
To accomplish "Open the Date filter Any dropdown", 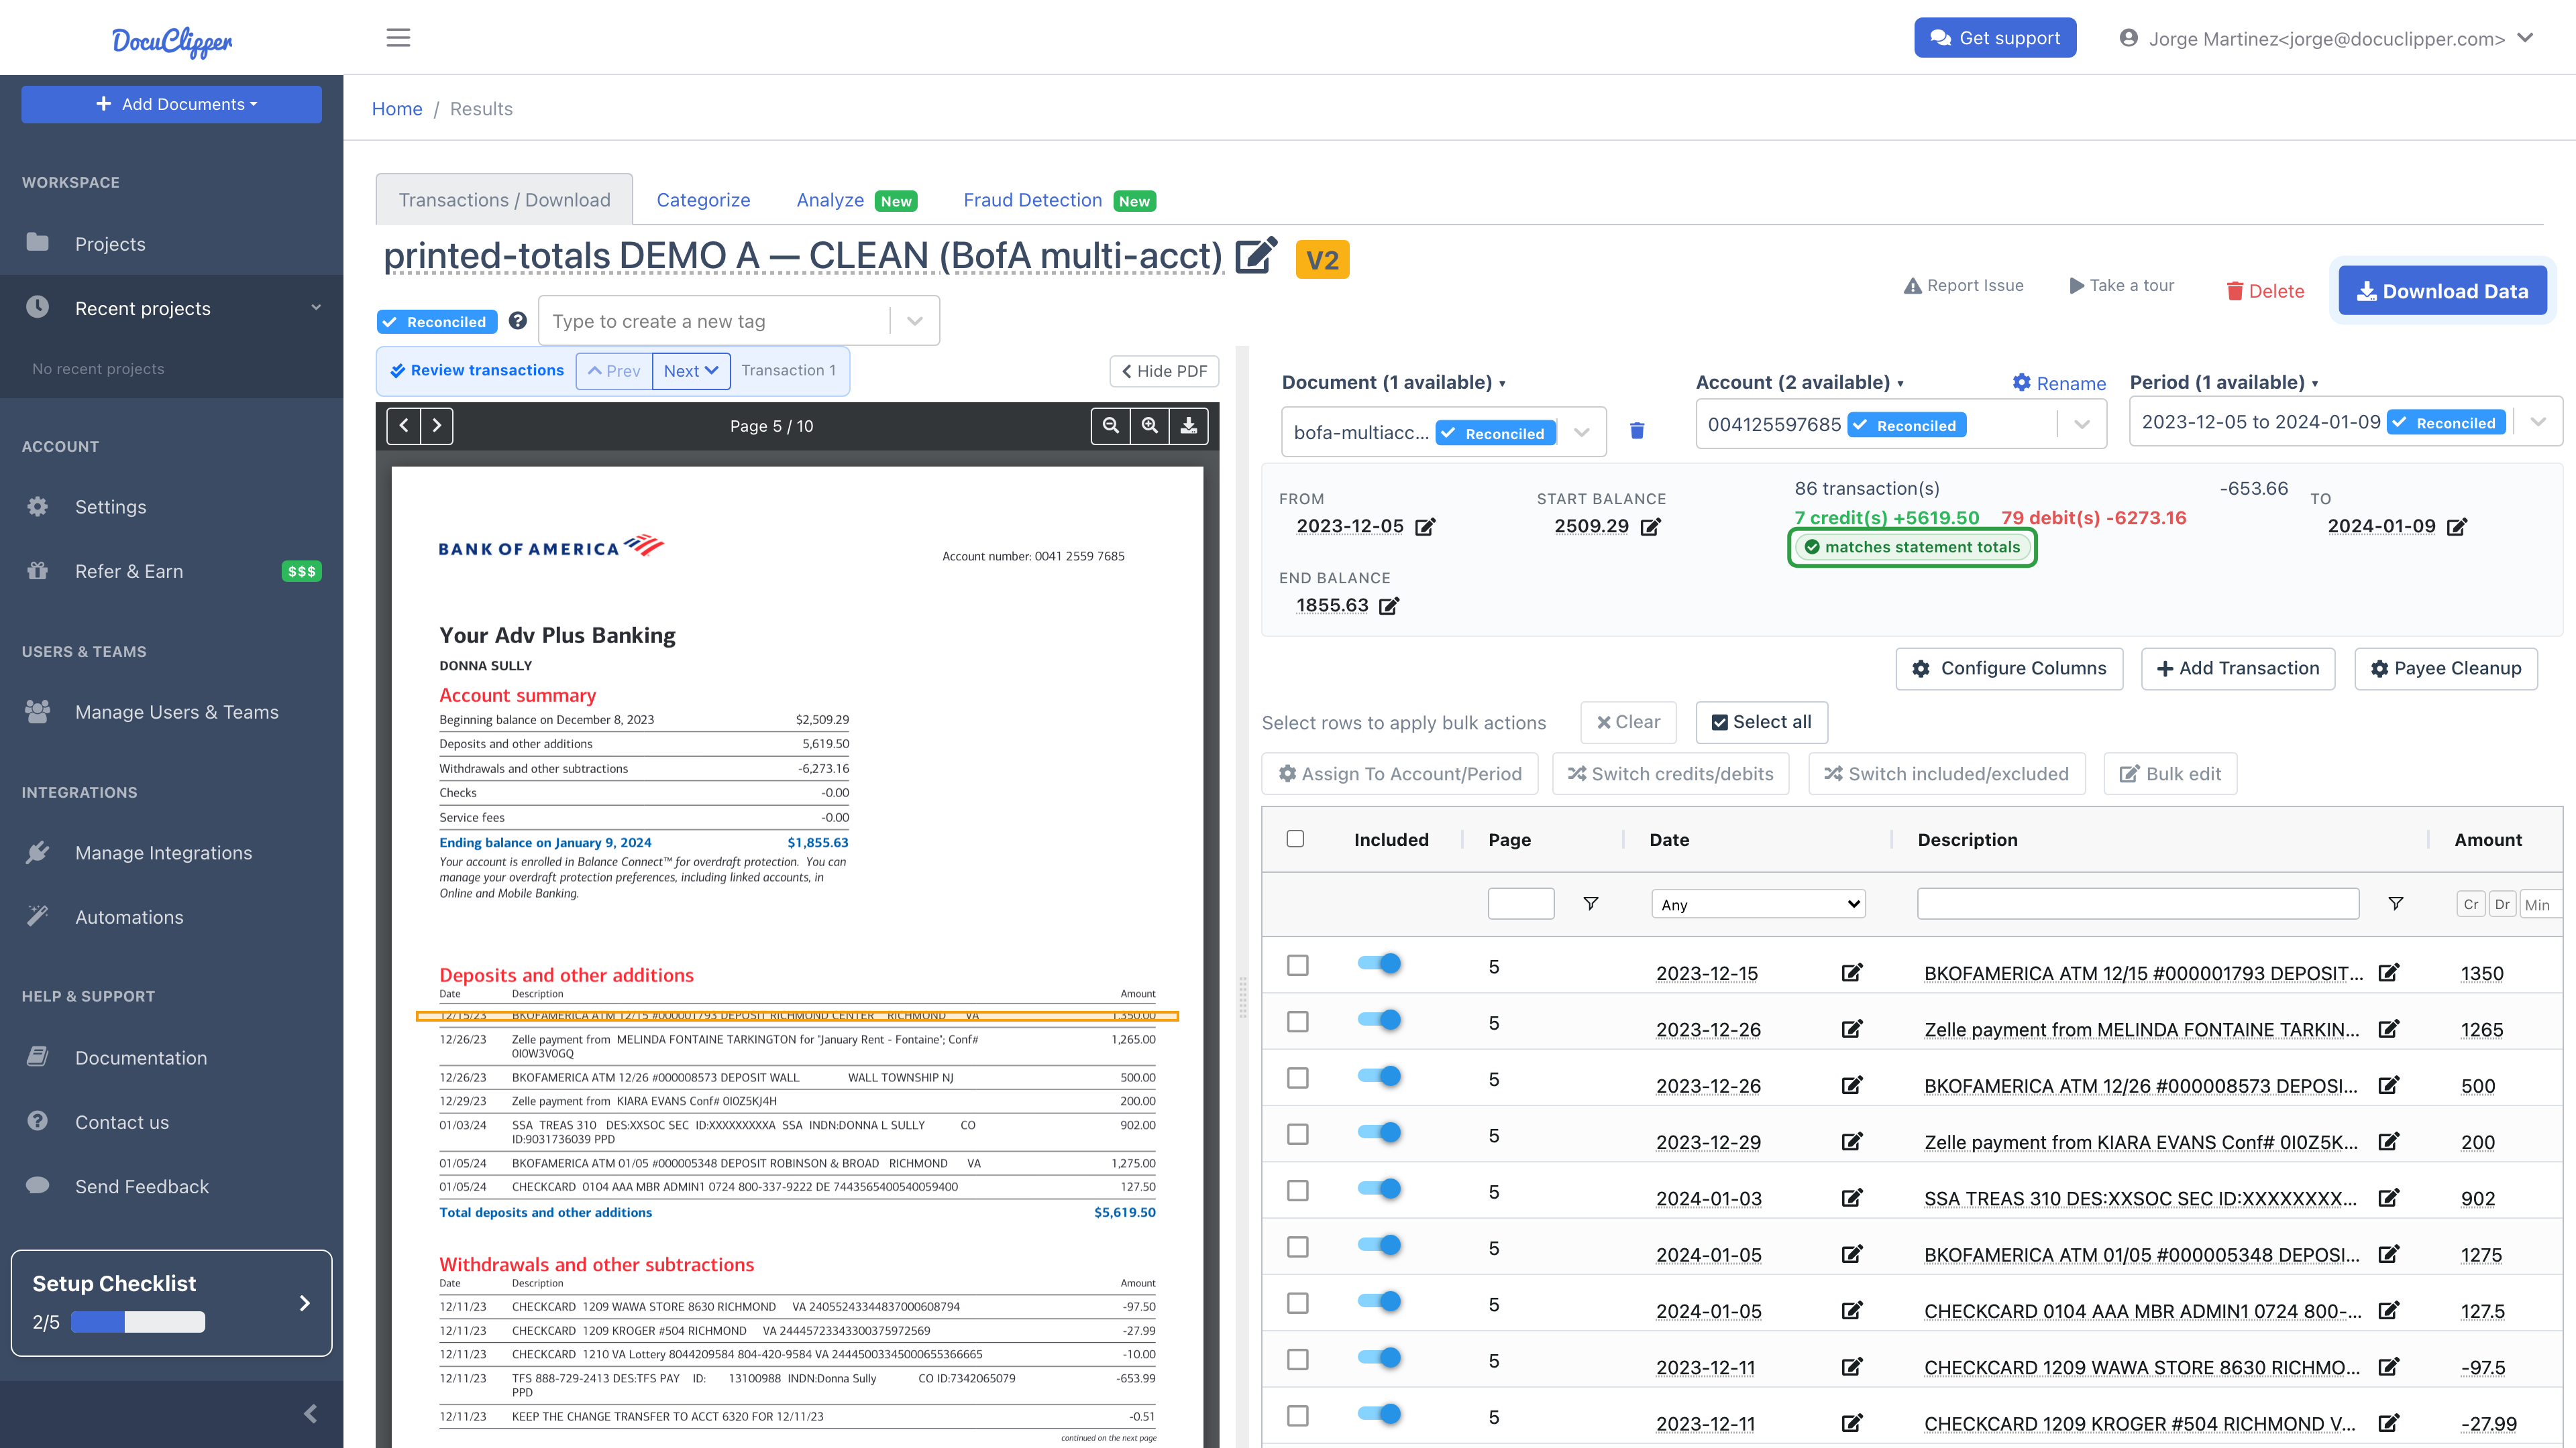I will coord(1758,904).
